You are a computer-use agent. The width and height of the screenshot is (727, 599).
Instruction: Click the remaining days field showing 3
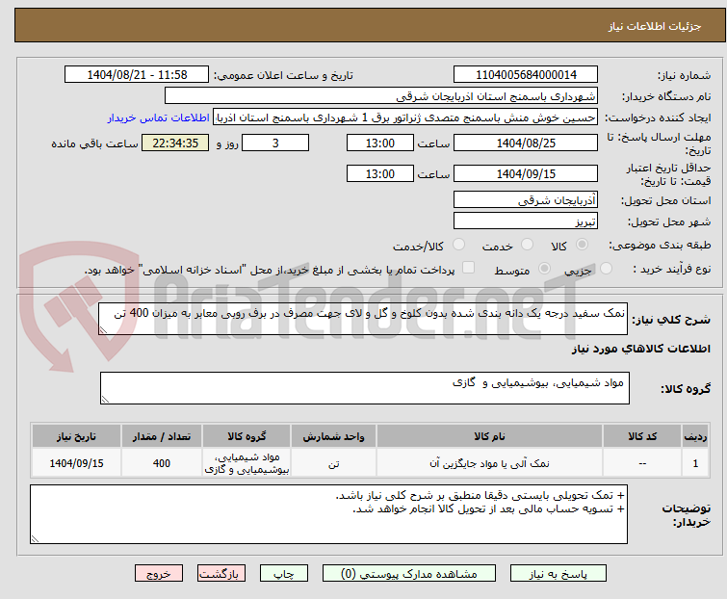(x=275, y=143)
